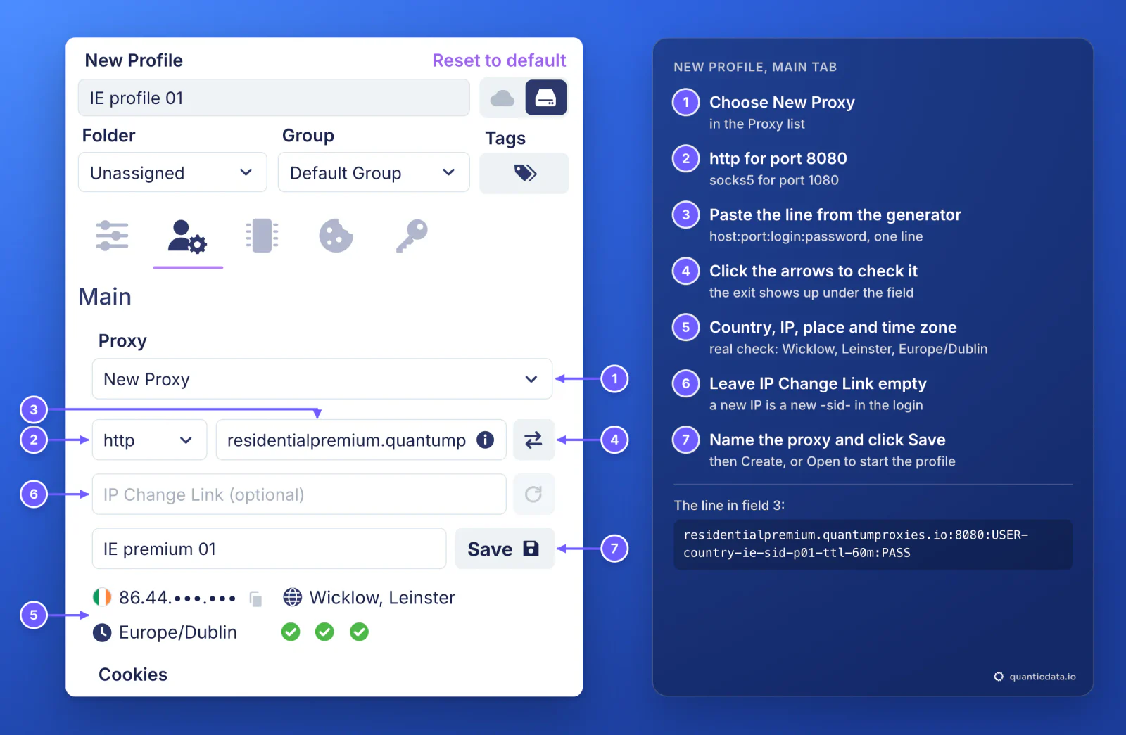1126x735 pixels.
Task: Click the Main section heading
Action: click(105, 297)
